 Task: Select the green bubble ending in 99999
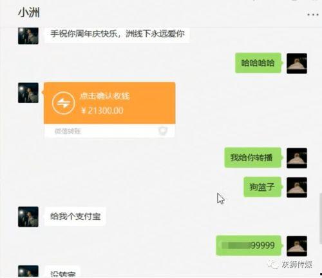[249, 246]
